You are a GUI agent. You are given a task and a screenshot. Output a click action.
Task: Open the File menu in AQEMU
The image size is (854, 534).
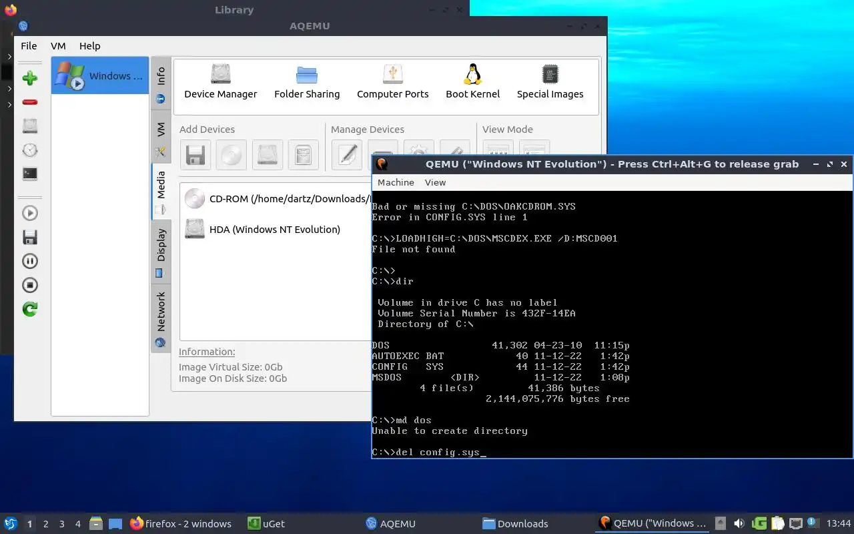tap(29, 46)
